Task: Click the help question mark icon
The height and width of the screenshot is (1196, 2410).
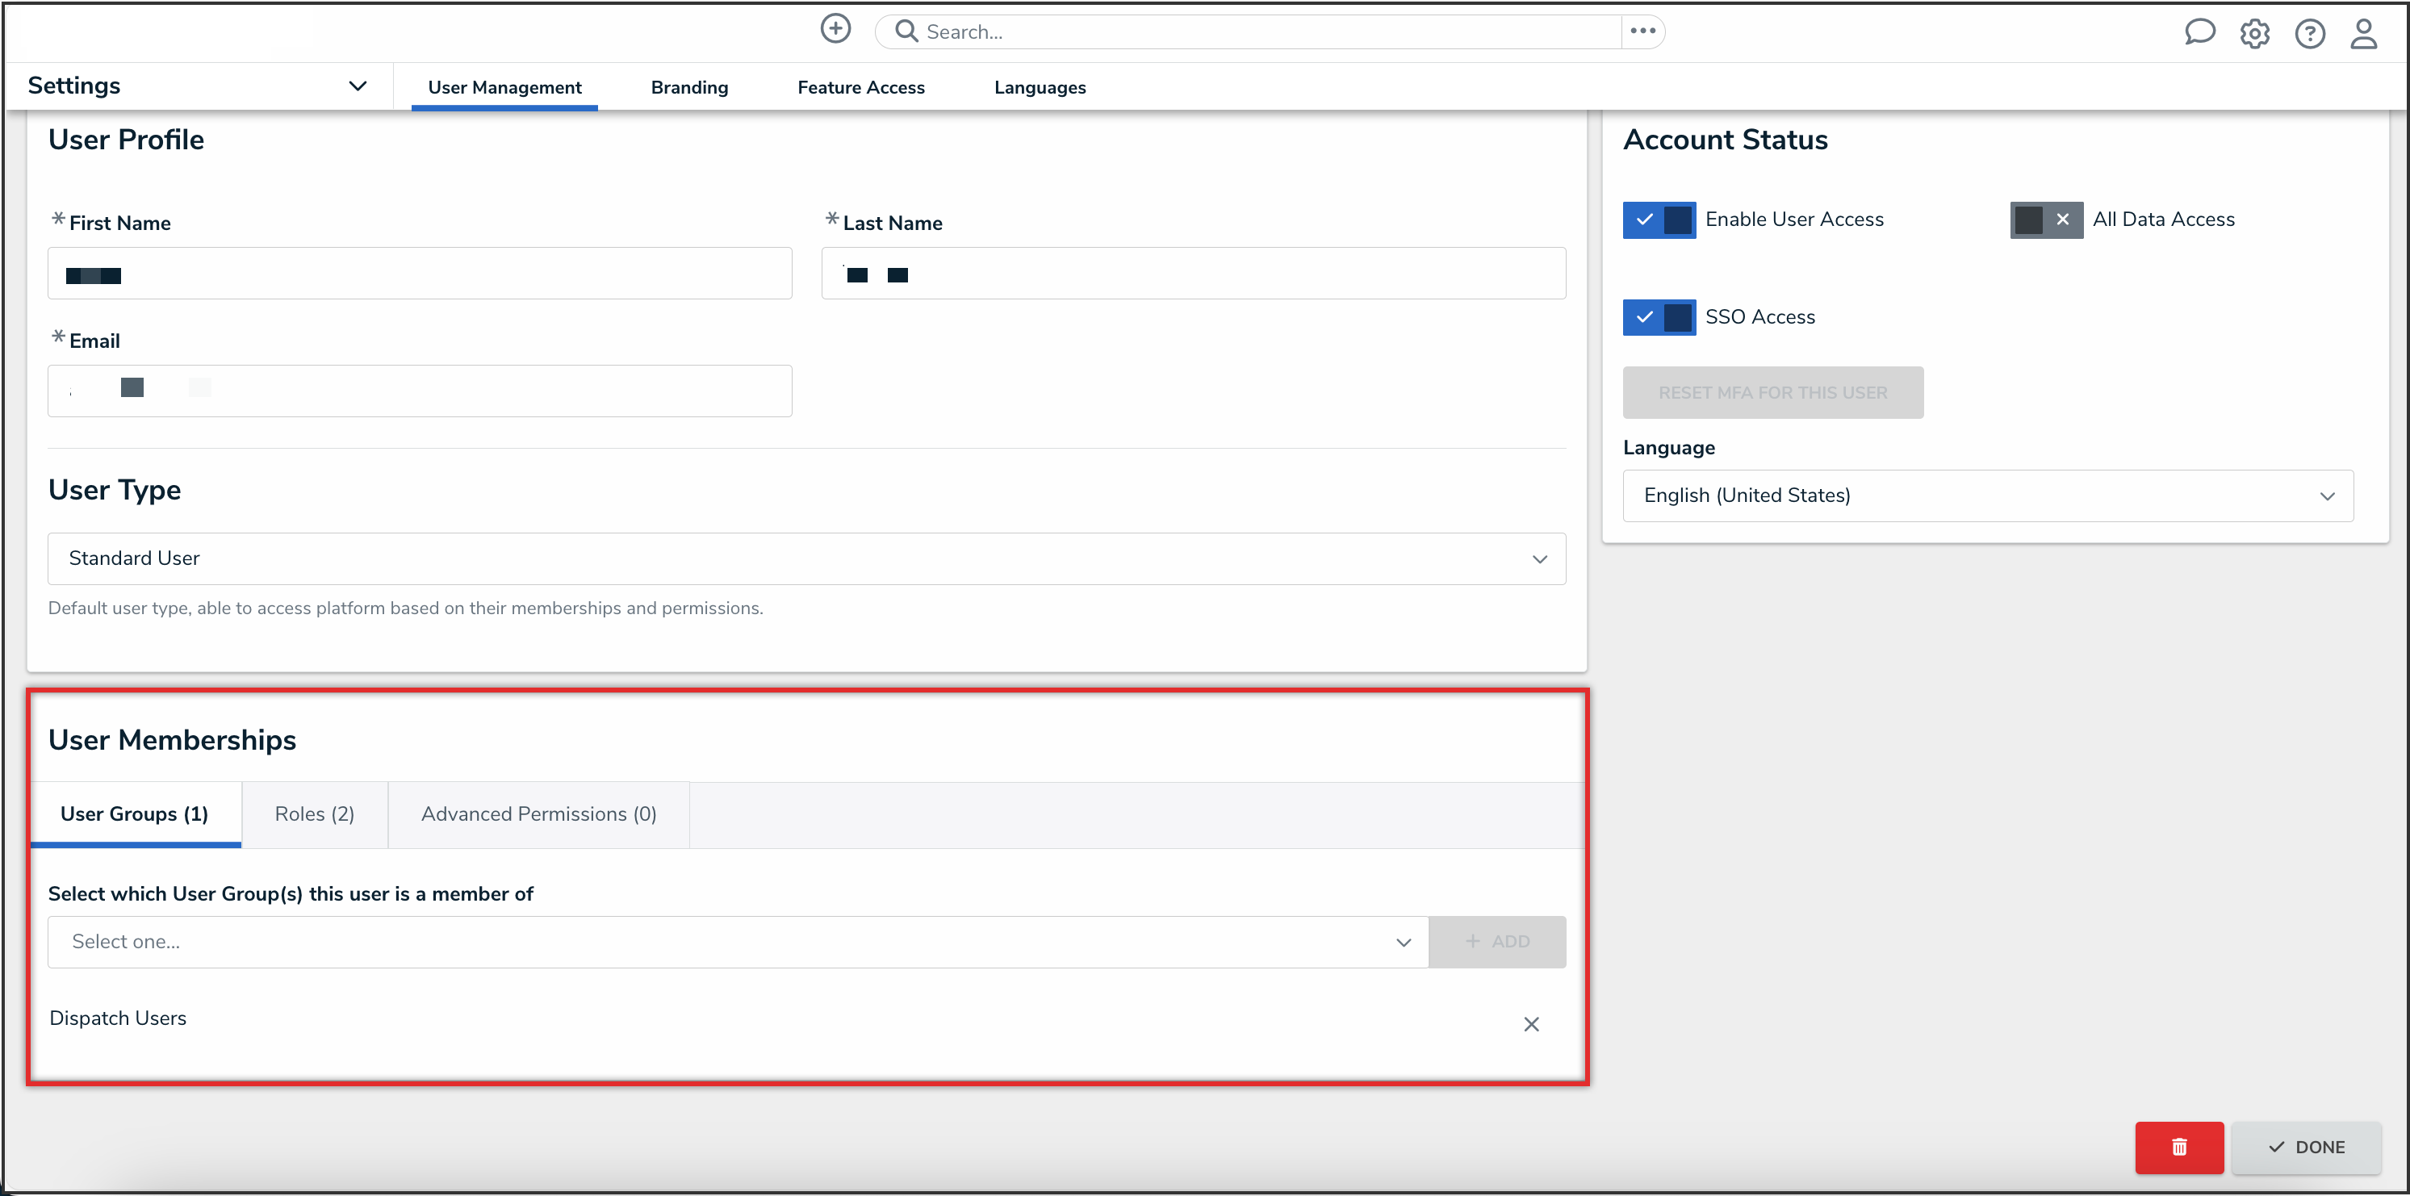Action: pyautogui.click(x=2309, y=34)
